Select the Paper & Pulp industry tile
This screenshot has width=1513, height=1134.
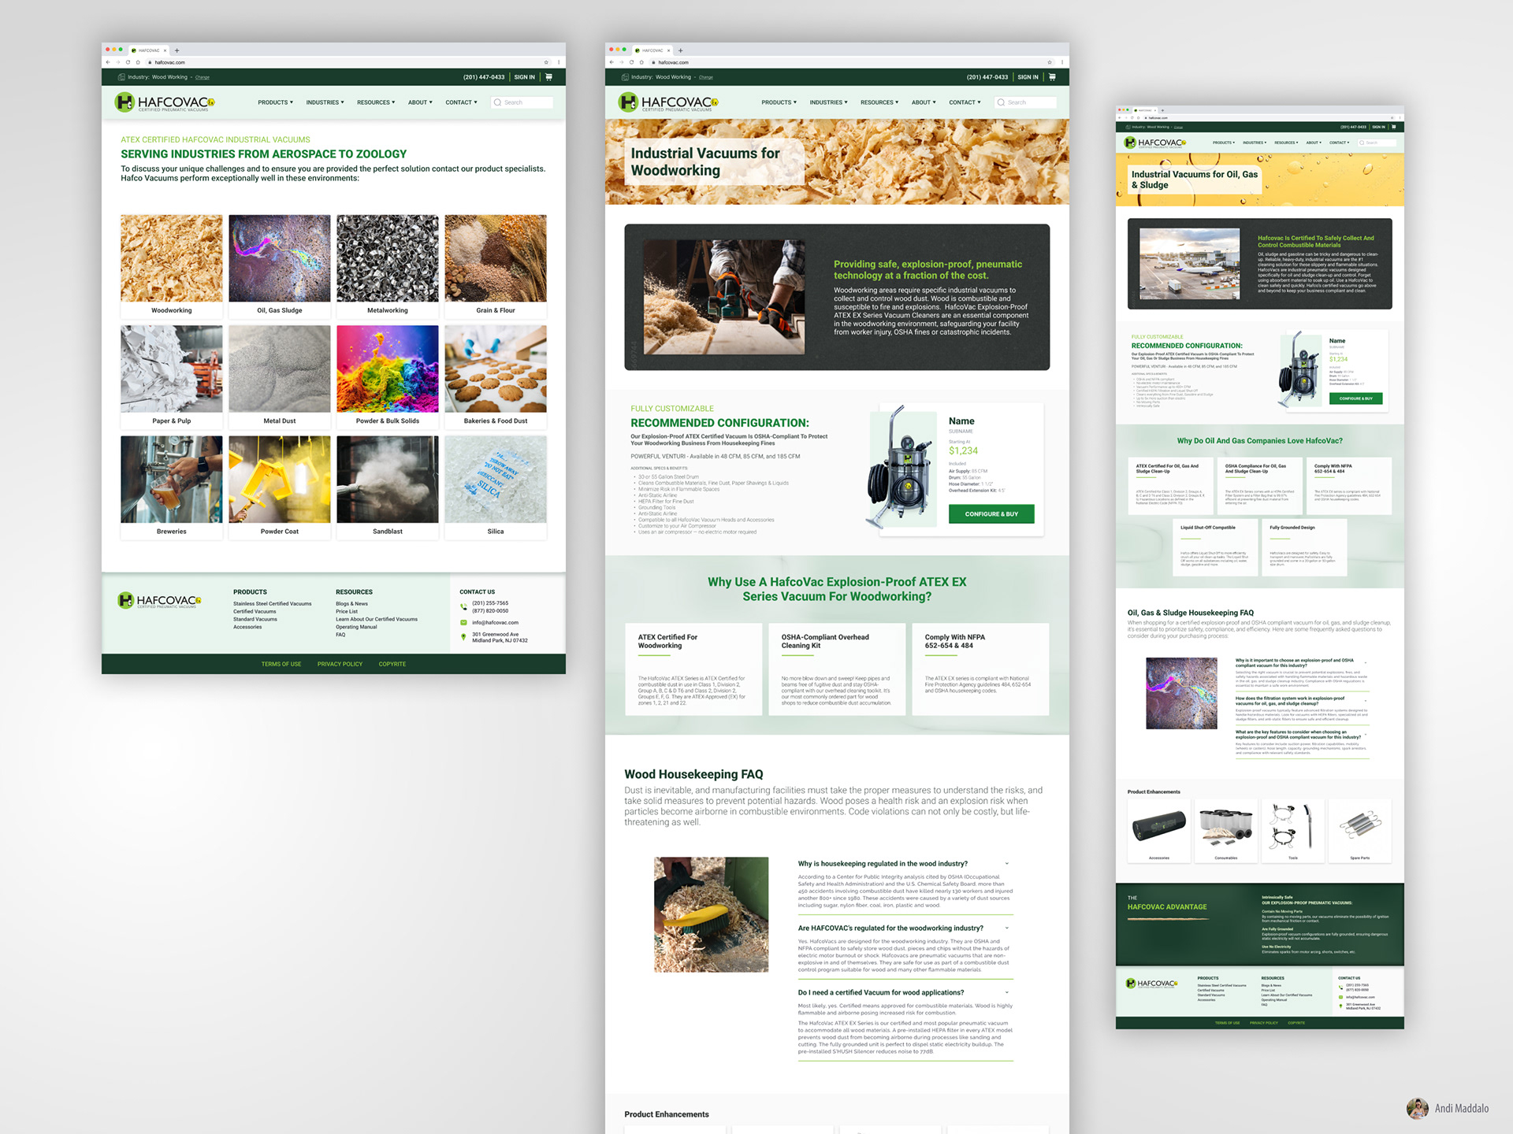172,376
